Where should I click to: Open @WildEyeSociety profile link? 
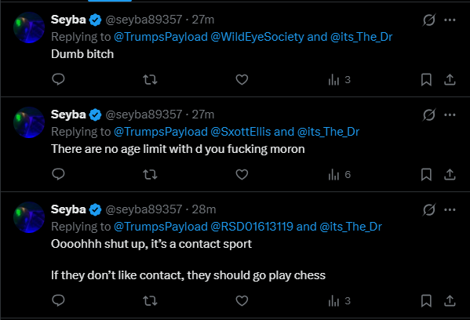[x=257, y=37]
